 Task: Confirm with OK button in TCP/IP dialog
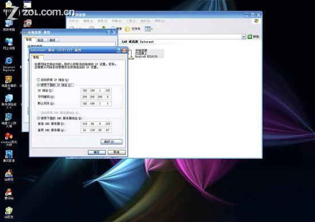tap(97, 152)
